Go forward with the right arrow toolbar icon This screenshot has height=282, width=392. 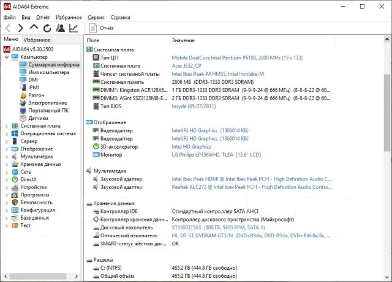(x=21, y=28)
